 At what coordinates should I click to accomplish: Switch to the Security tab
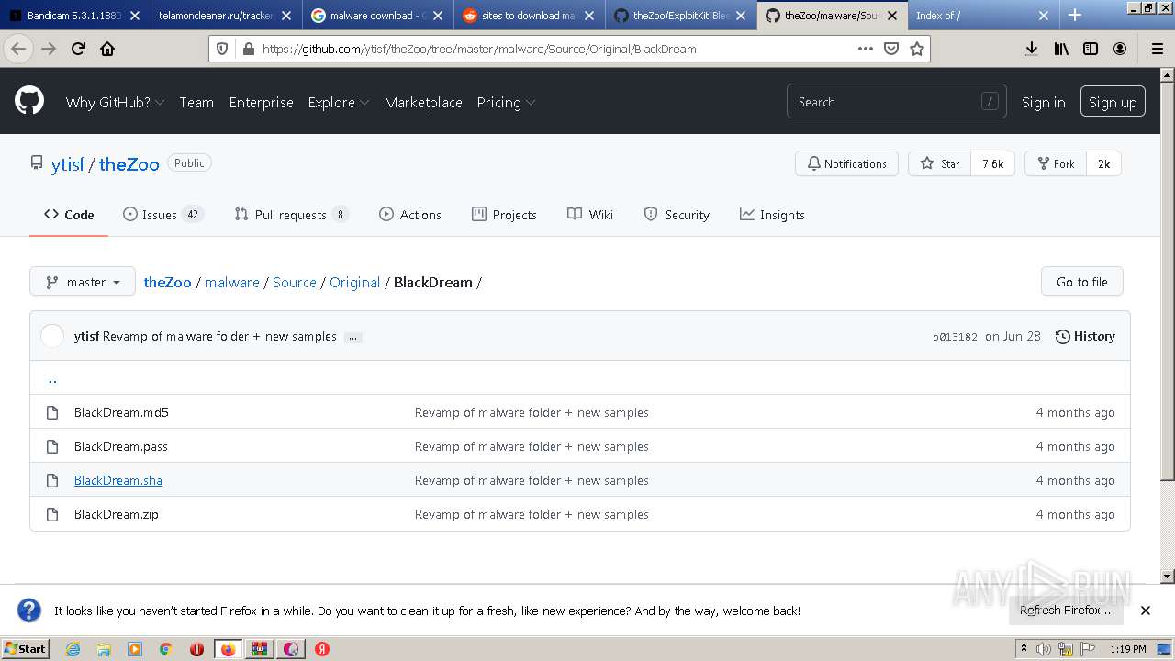677,215
